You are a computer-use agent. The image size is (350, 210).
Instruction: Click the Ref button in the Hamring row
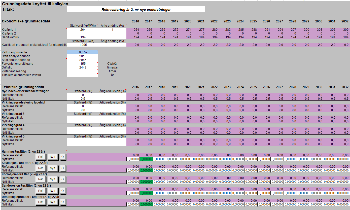pos(41,157)
